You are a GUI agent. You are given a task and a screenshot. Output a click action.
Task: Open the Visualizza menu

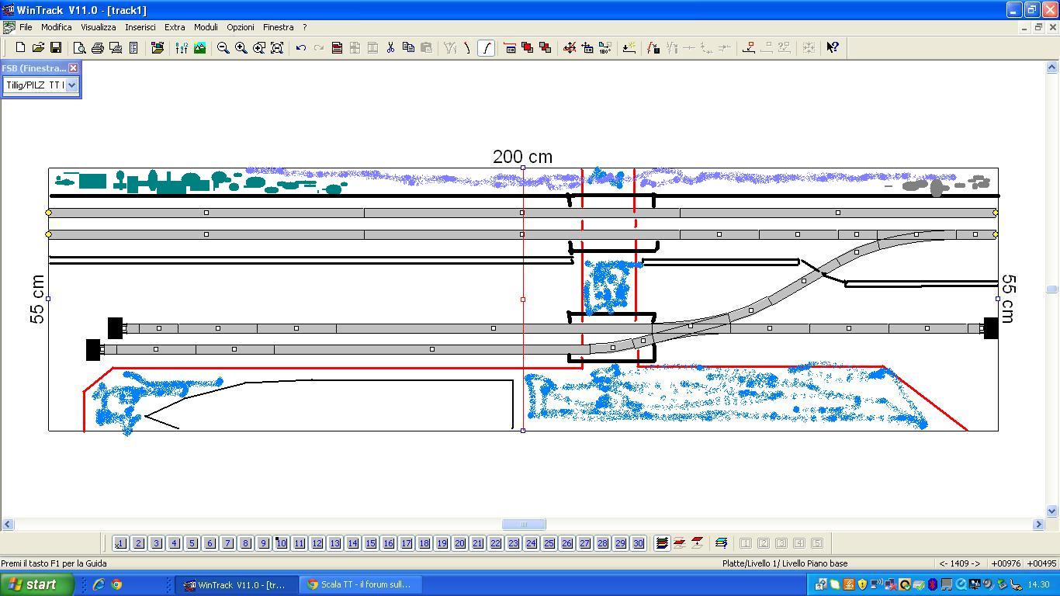click(x=99, y=27)
